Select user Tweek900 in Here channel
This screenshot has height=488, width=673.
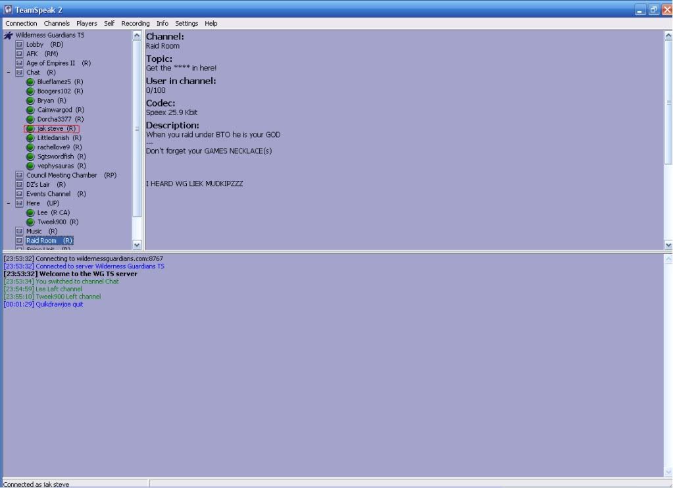coord(58,222)
